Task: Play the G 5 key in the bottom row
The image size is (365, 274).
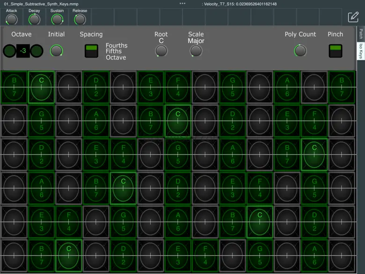Action: point(260,256)
